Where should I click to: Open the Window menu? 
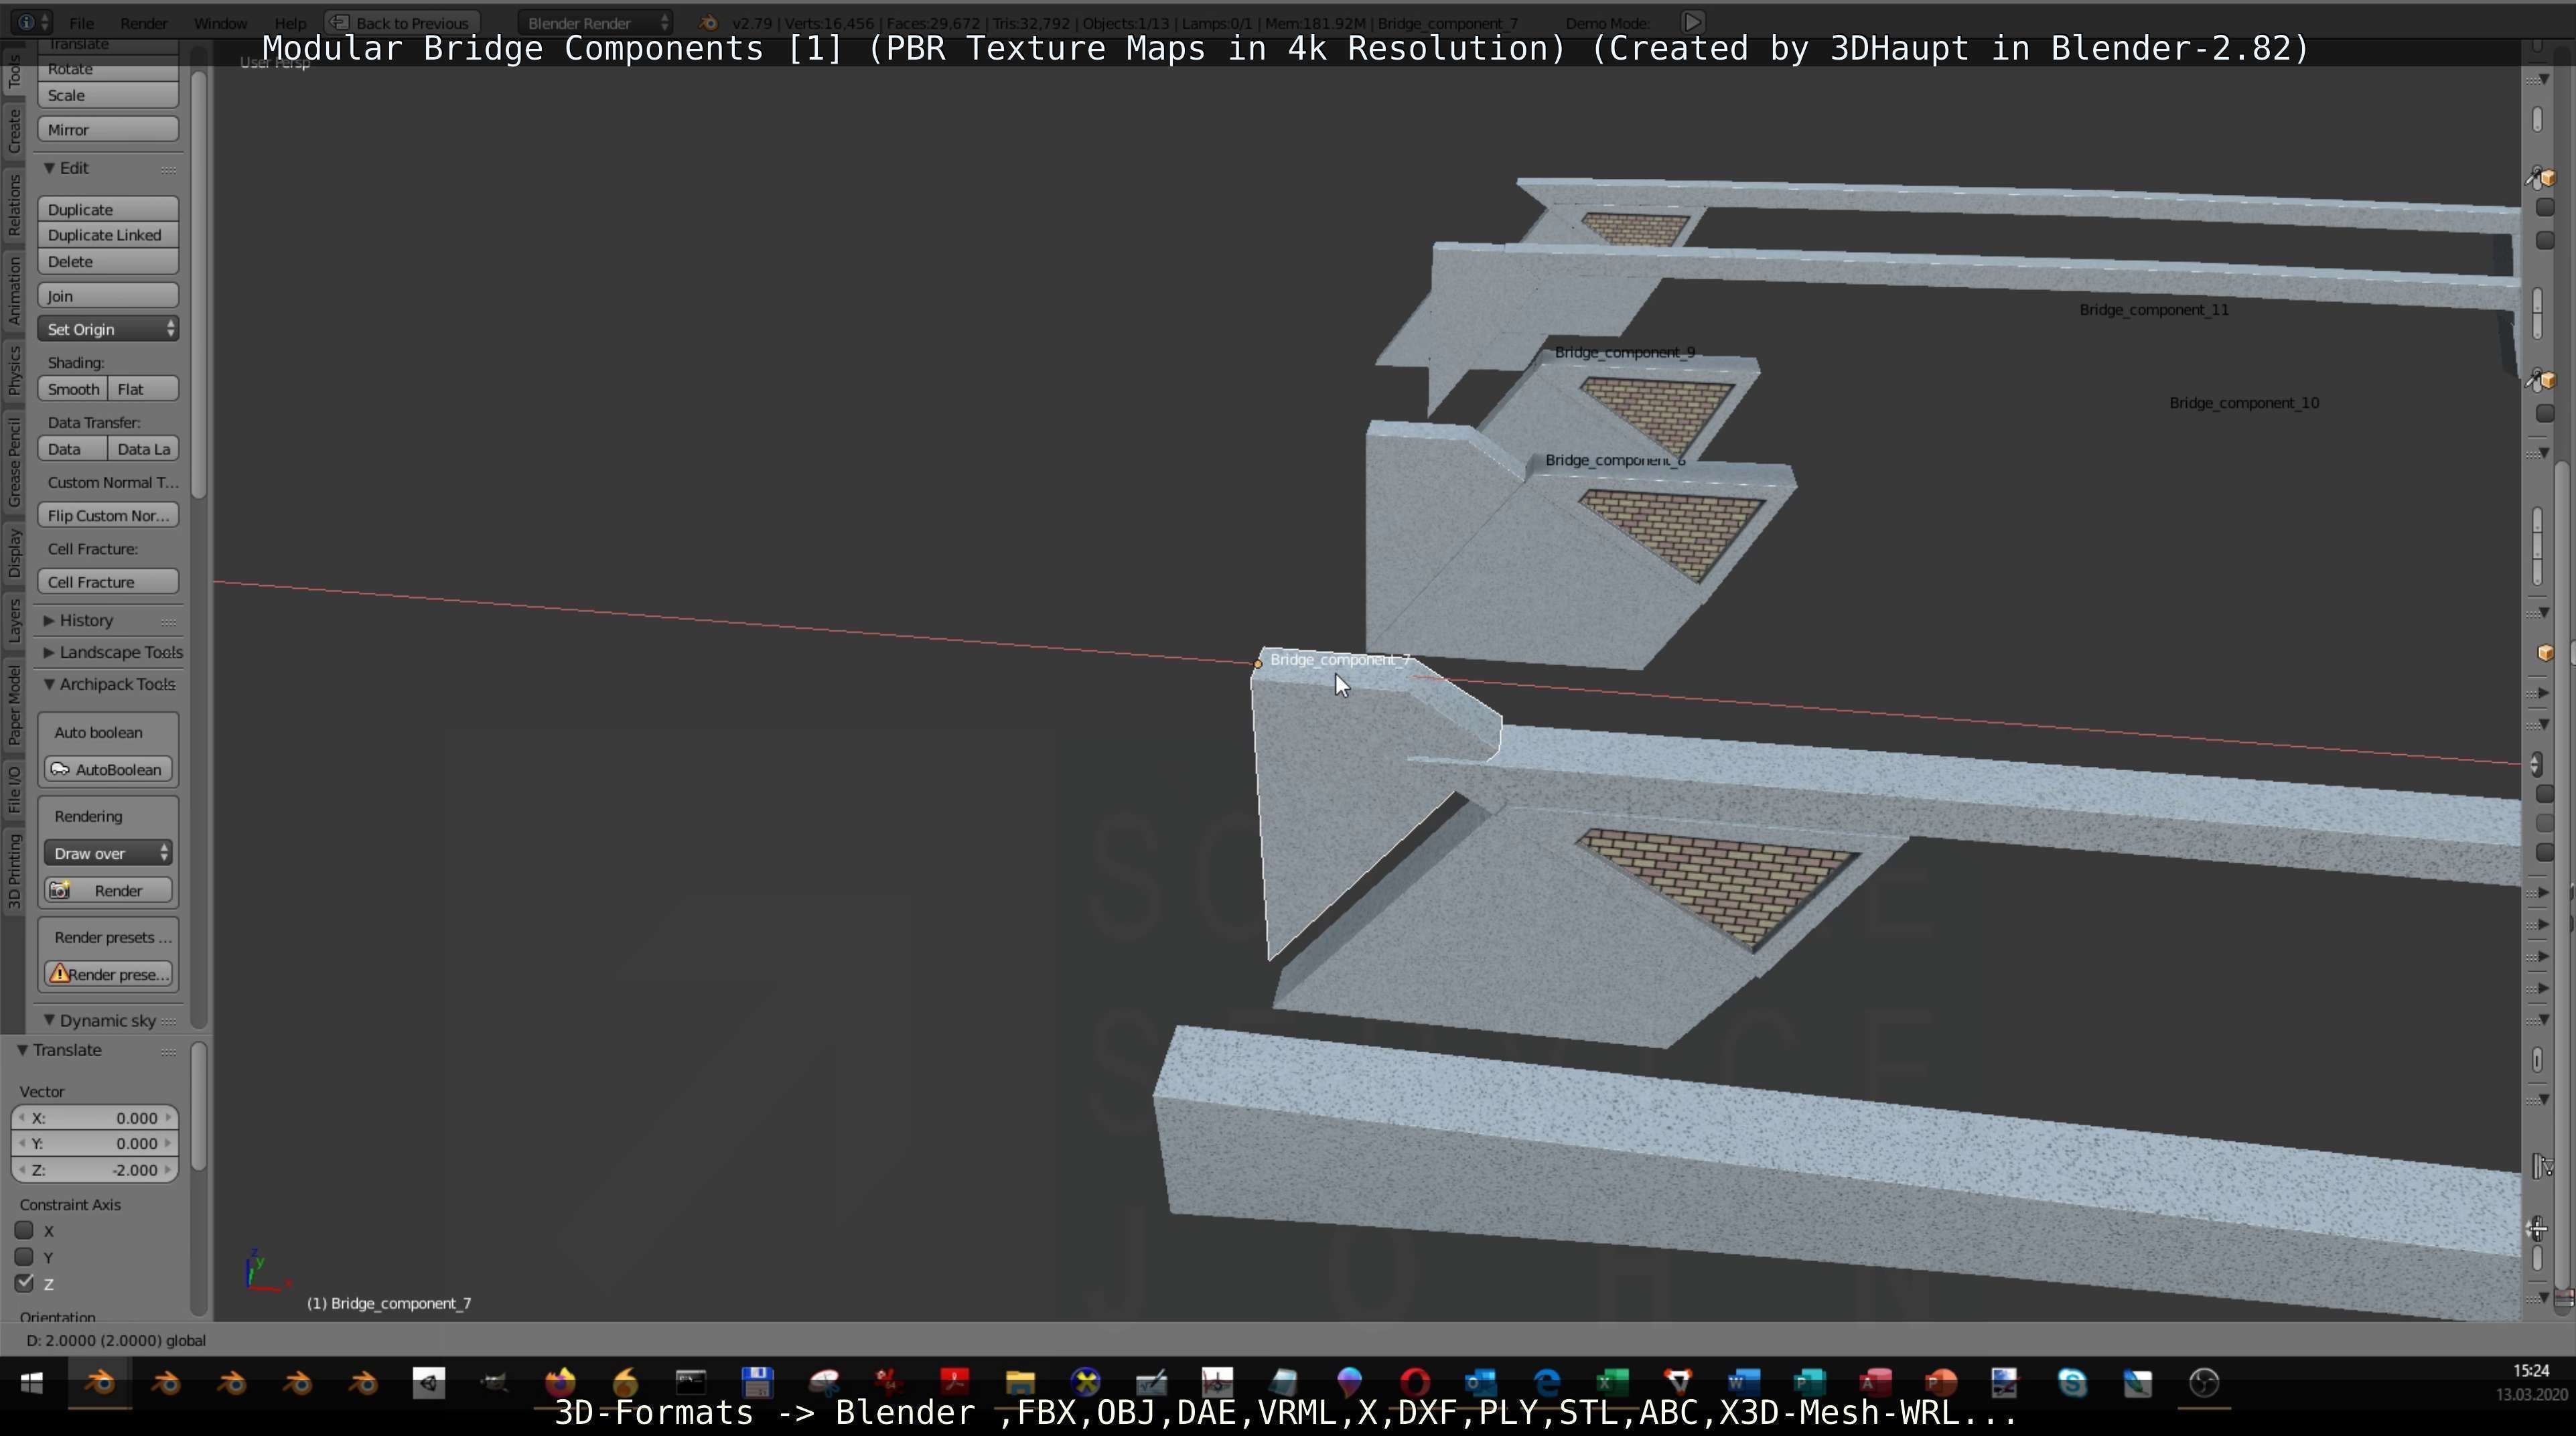coord(220,23)
